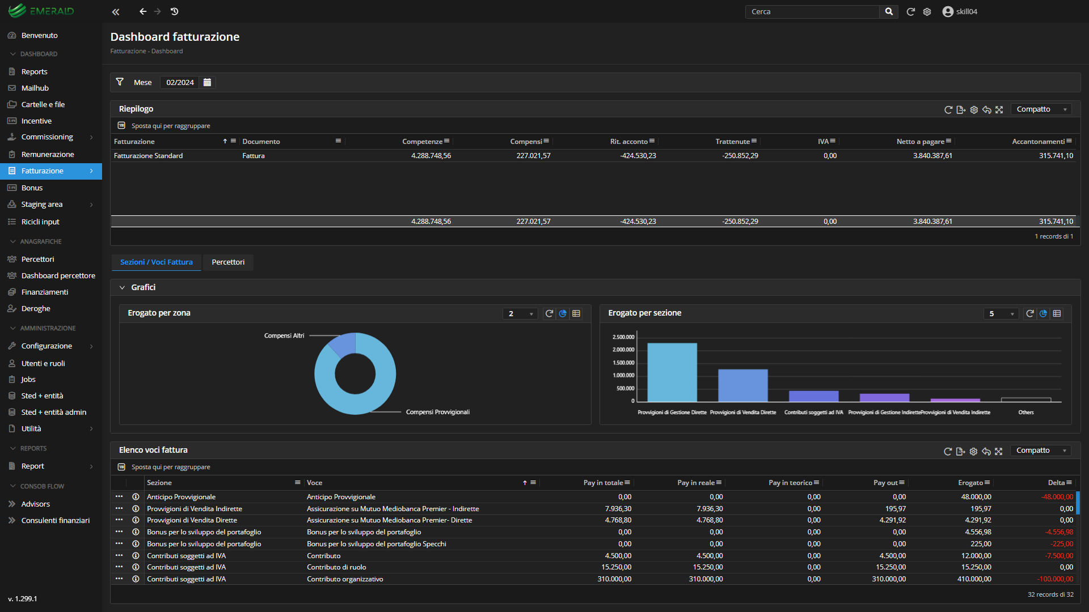Viewport: 1089px width, 612px height.
Task: Open the navigation history icon
Action: point(175,11)
